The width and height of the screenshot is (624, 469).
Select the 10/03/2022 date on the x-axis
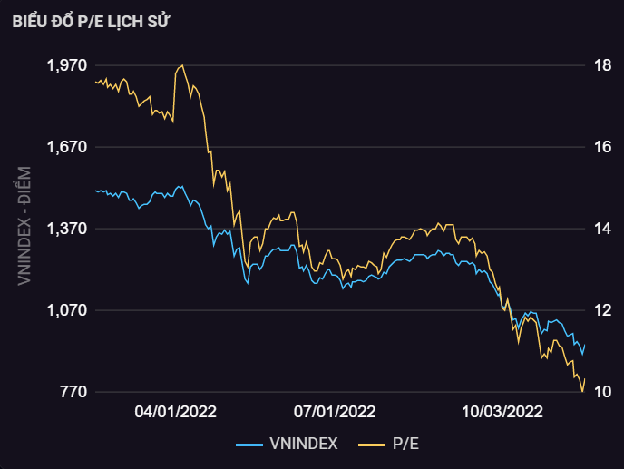tap(502, 412)
